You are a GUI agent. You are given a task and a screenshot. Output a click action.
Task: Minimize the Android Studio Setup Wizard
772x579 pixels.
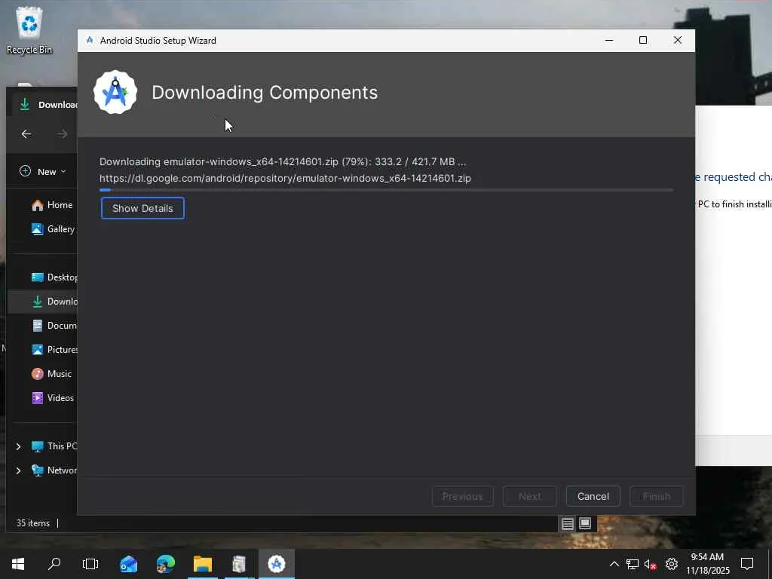point(609,41)
